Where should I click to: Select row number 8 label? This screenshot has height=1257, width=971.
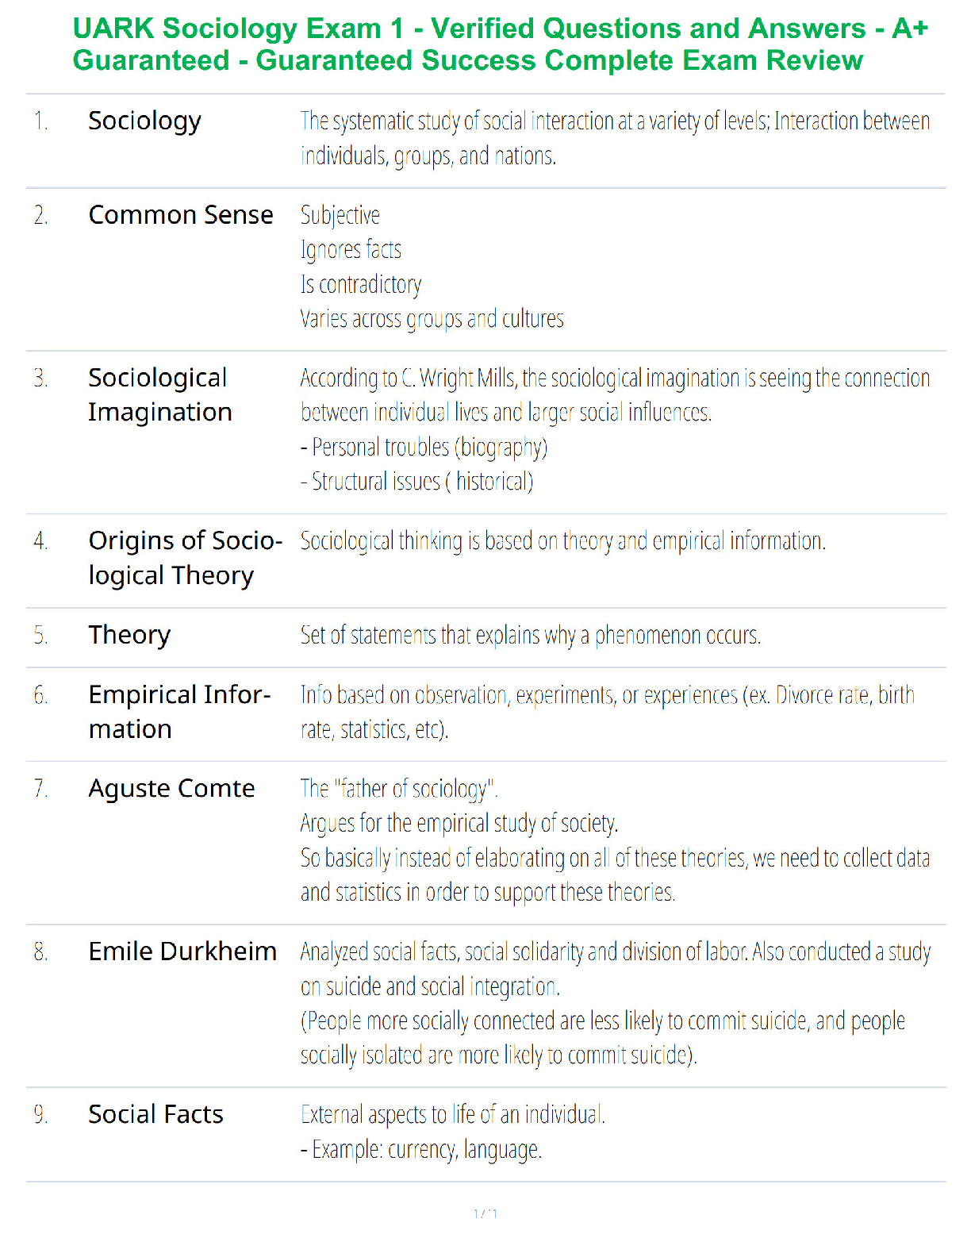(x=41, y=951)
